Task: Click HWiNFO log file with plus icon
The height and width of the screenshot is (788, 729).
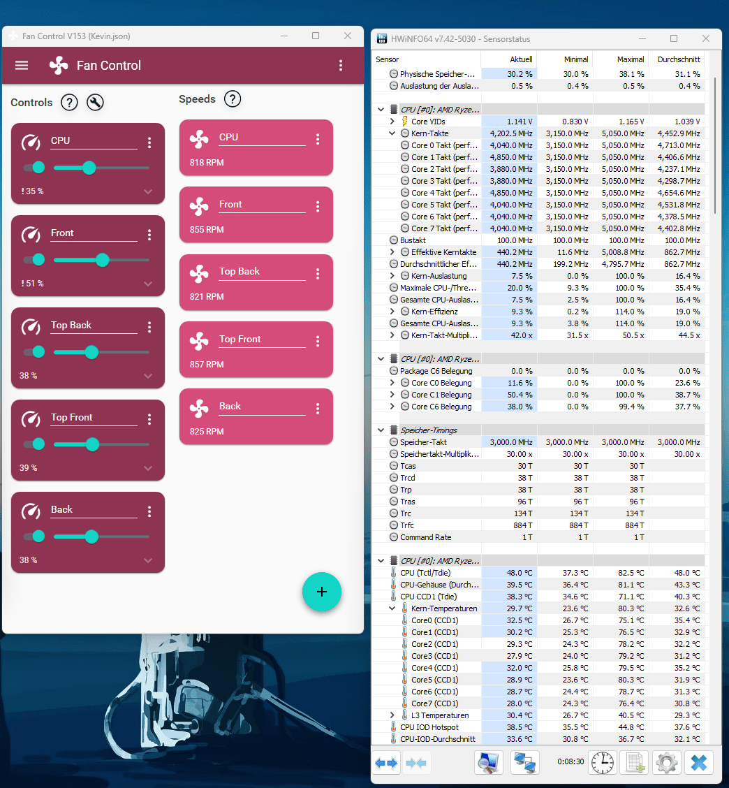Action: point(635,763)
